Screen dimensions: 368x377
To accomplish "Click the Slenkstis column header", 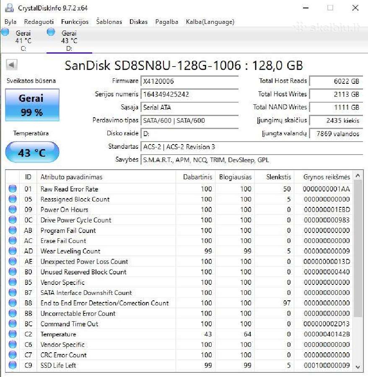I will coord(275,177).
